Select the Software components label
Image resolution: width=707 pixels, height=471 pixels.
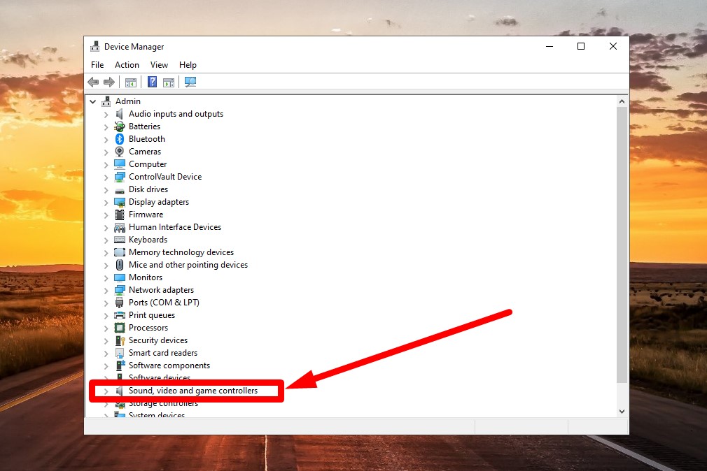pos(169,365)
